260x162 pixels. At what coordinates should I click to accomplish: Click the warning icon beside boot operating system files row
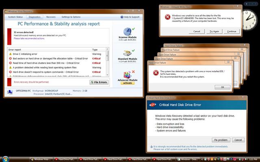(x=10, y=68)
